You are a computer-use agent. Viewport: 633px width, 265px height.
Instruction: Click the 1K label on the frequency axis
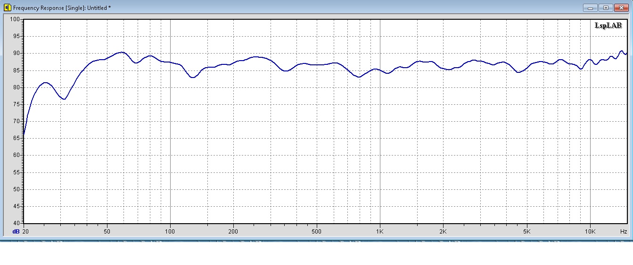(379, 232)
